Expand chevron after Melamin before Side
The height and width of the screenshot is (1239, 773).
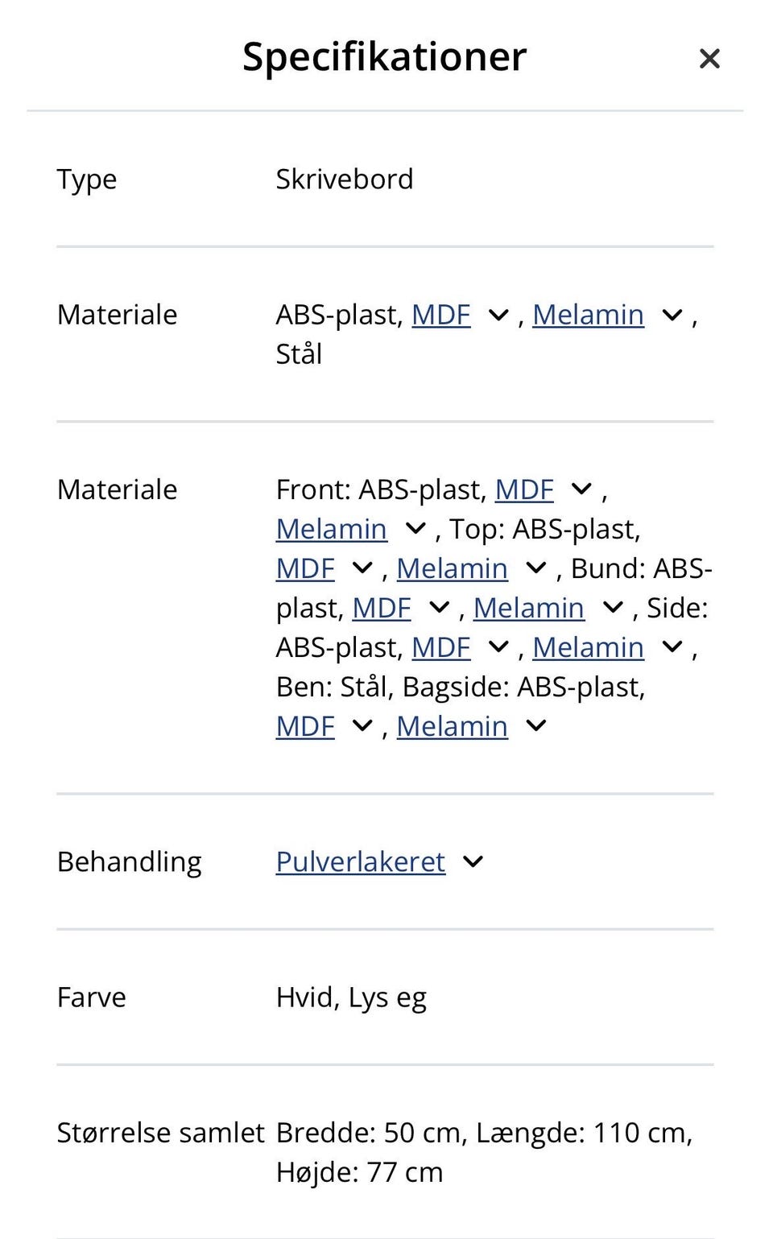tap(613, 608)
